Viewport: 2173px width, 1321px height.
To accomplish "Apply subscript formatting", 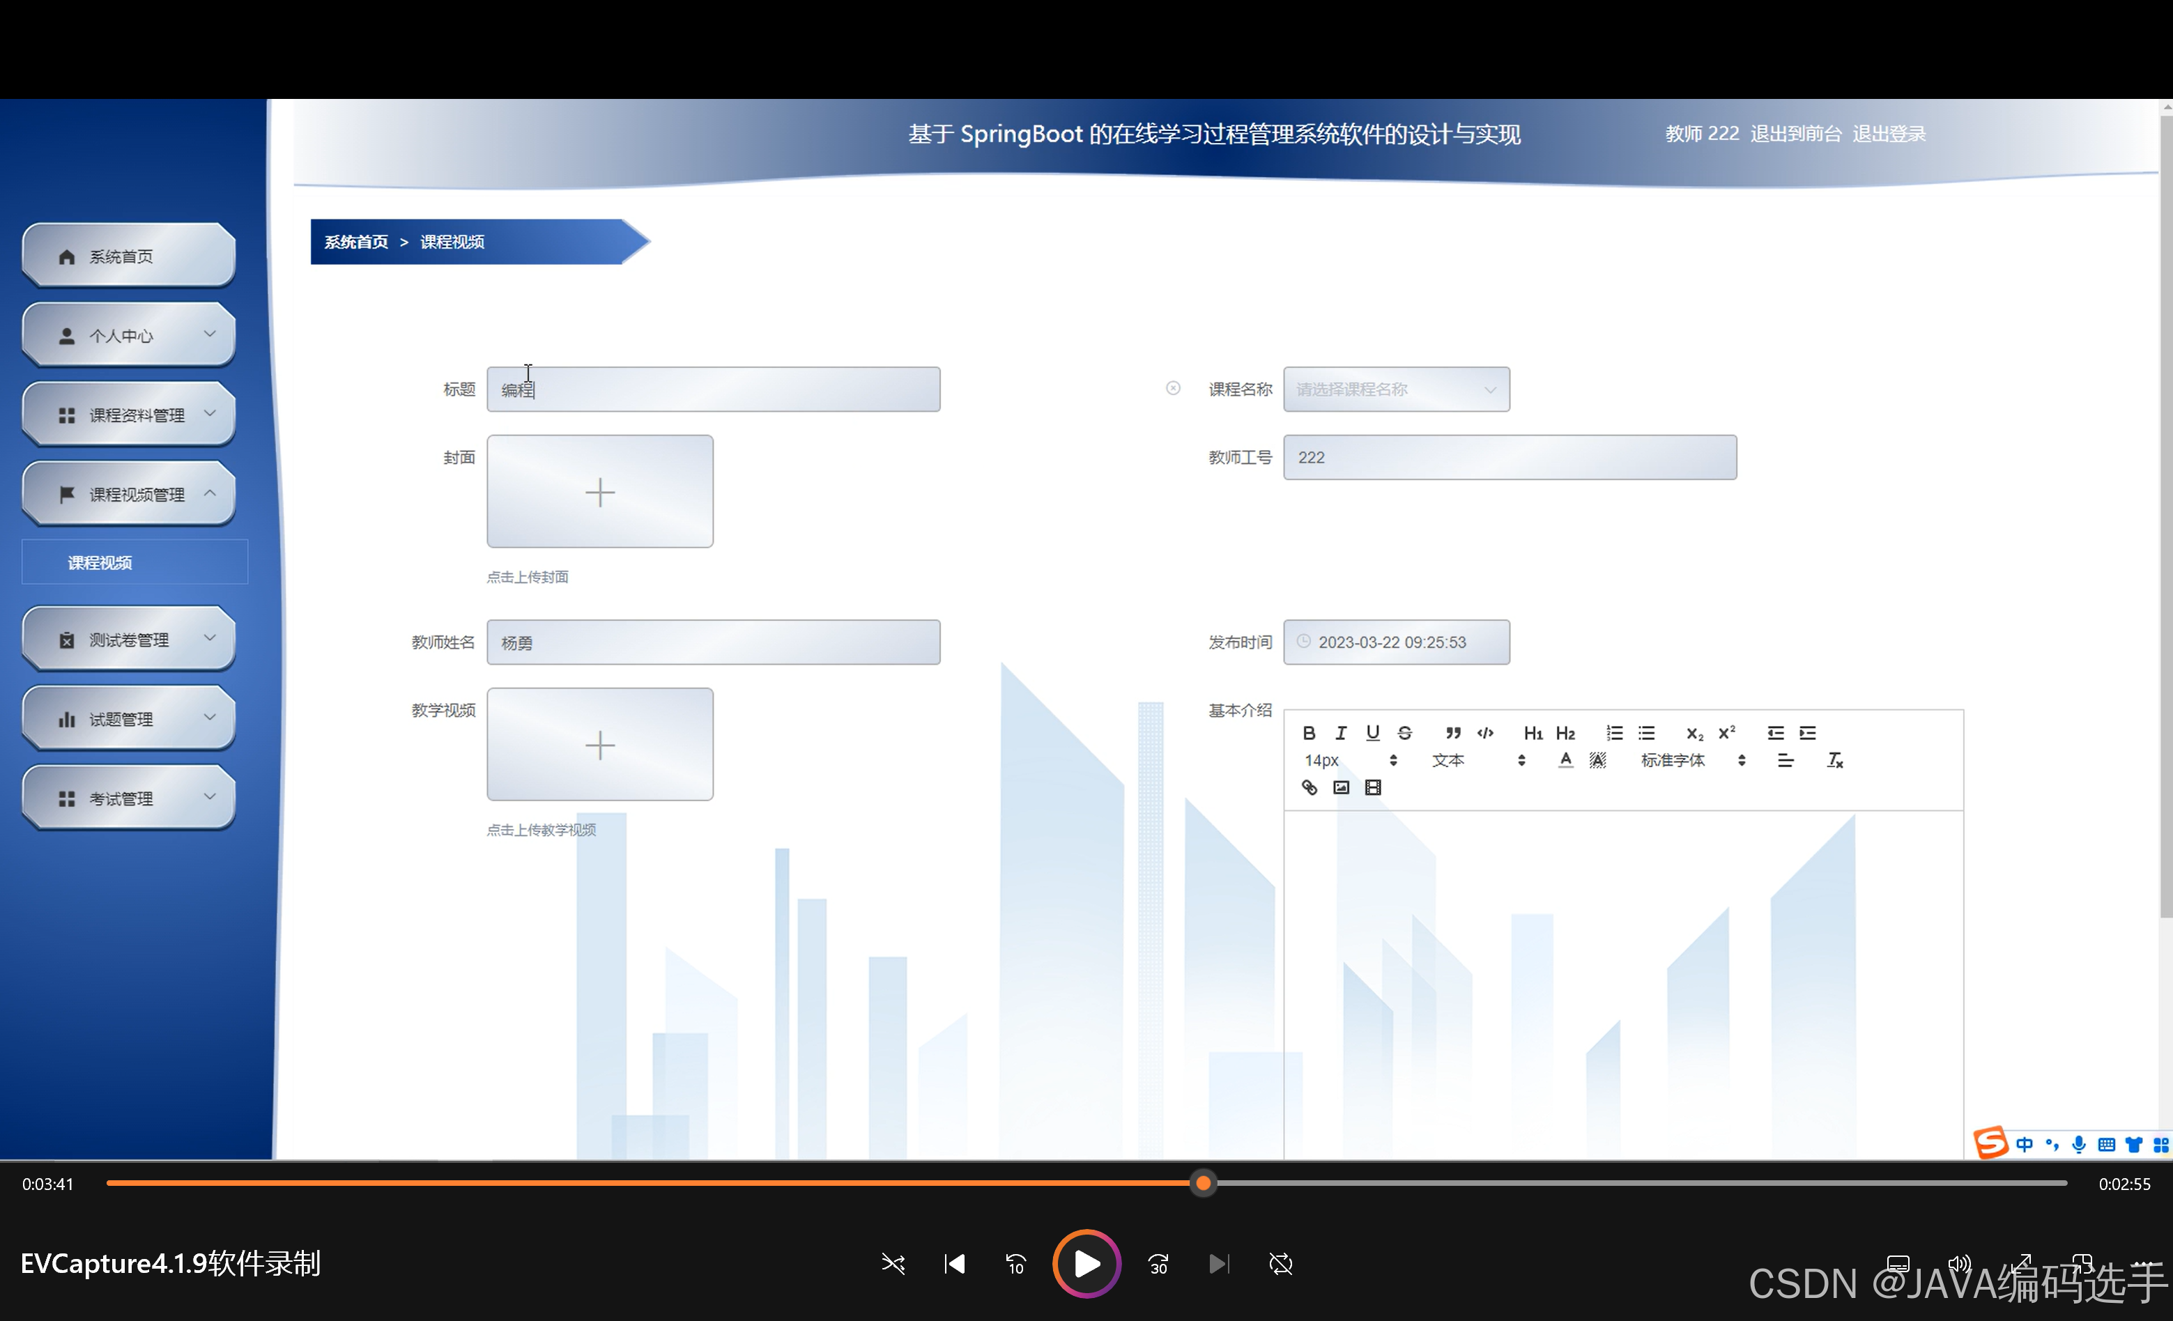I will click(x=1694, y=734).
